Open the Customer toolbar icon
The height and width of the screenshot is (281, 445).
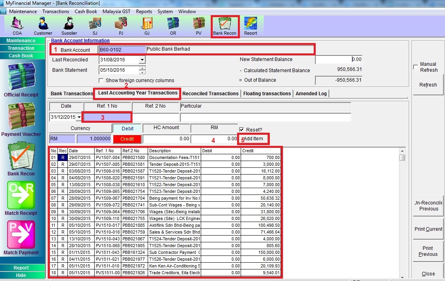tap(43, 26)
